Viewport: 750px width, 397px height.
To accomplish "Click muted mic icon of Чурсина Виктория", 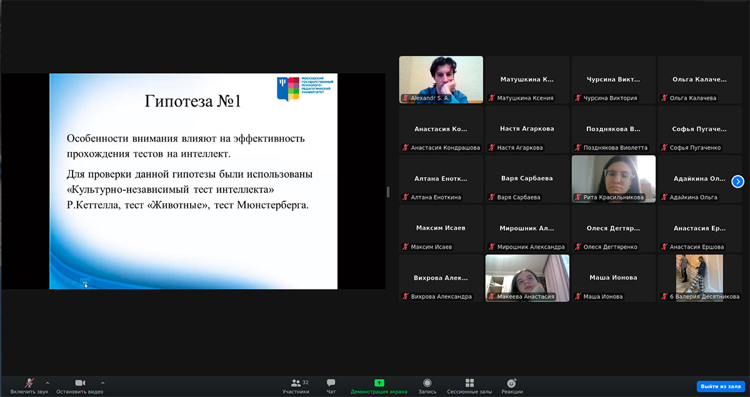I will pyautogui.click(x=577, y=98).
